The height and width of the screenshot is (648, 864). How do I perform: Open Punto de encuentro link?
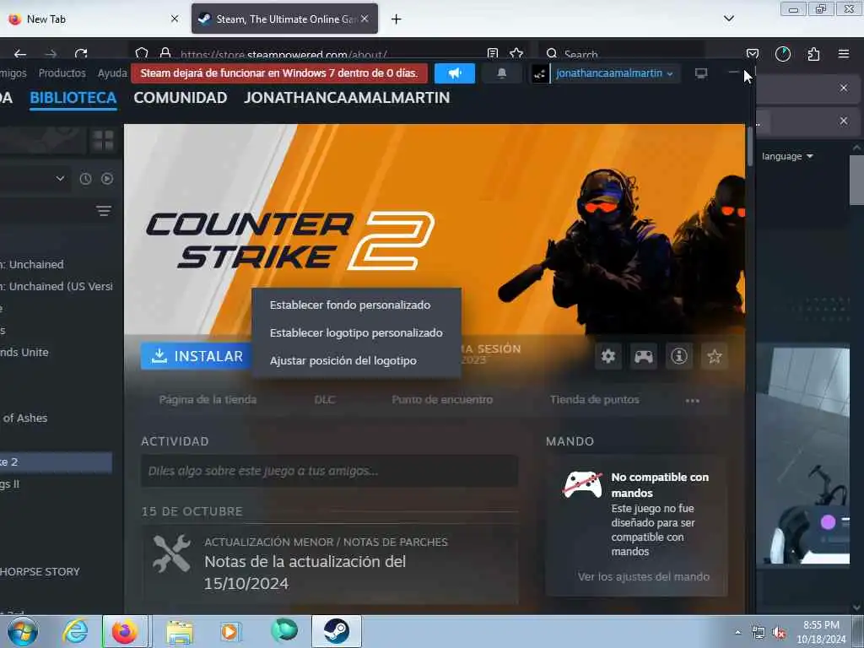(x=442, y=400)
